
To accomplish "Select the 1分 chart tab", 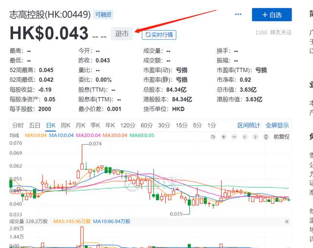I will (x=212, y=125).
